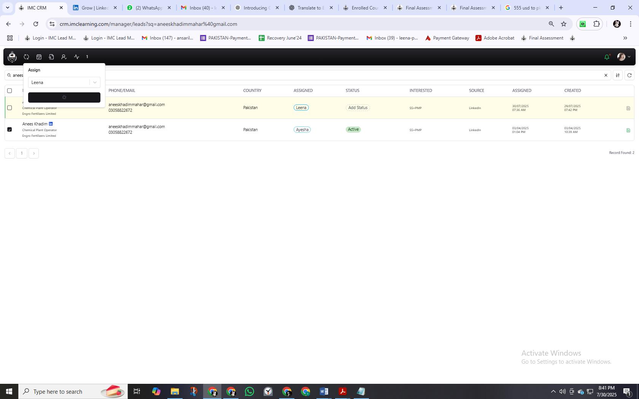Click the PHONE/EMAIL column header
639x399 pixels.
[122, 90]
